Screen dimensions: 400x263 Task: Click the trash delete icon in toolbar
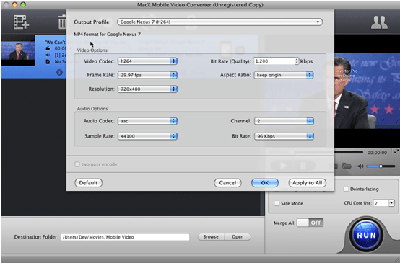[62, 22]
